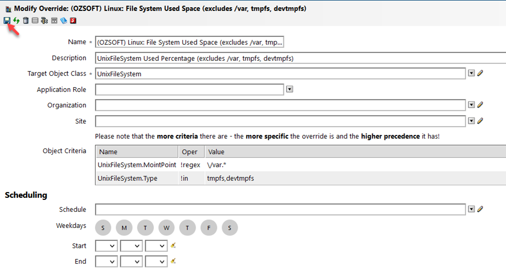Screen dimensions: 506x272
Task: Toggle Friday in Weekdays
Action: coord(209,227)
